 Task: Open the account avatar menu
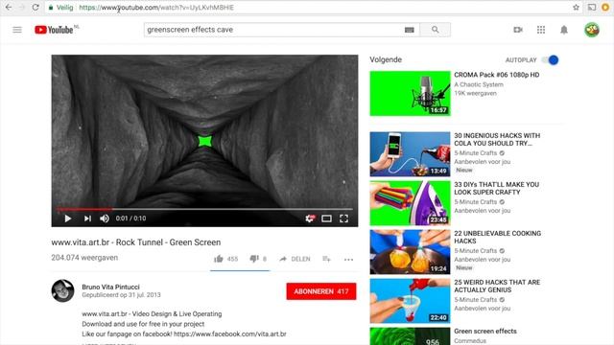point(592,30)
